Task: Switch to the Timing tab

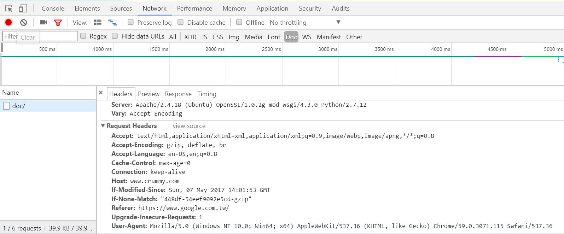Action: click(x=207, y=94)
